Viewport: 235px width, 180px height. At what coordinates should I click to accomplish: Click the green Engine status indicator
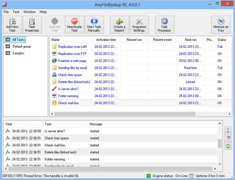(149, 176)
